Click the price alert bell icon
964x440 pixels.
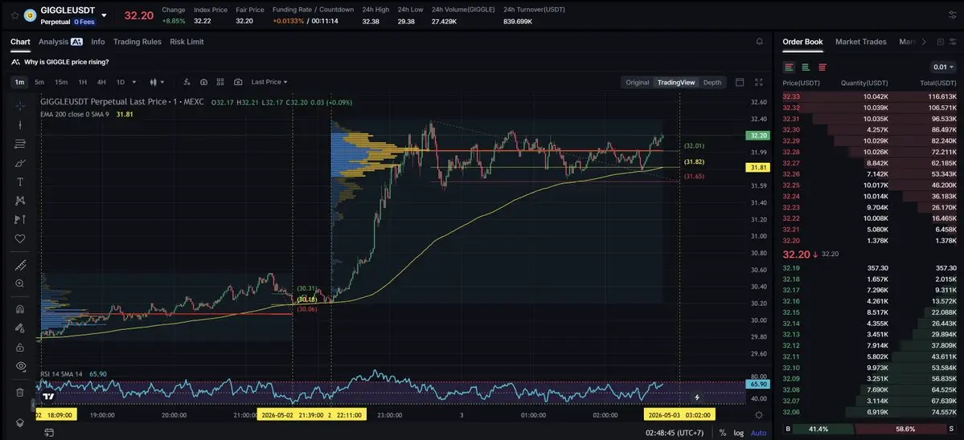759,42
